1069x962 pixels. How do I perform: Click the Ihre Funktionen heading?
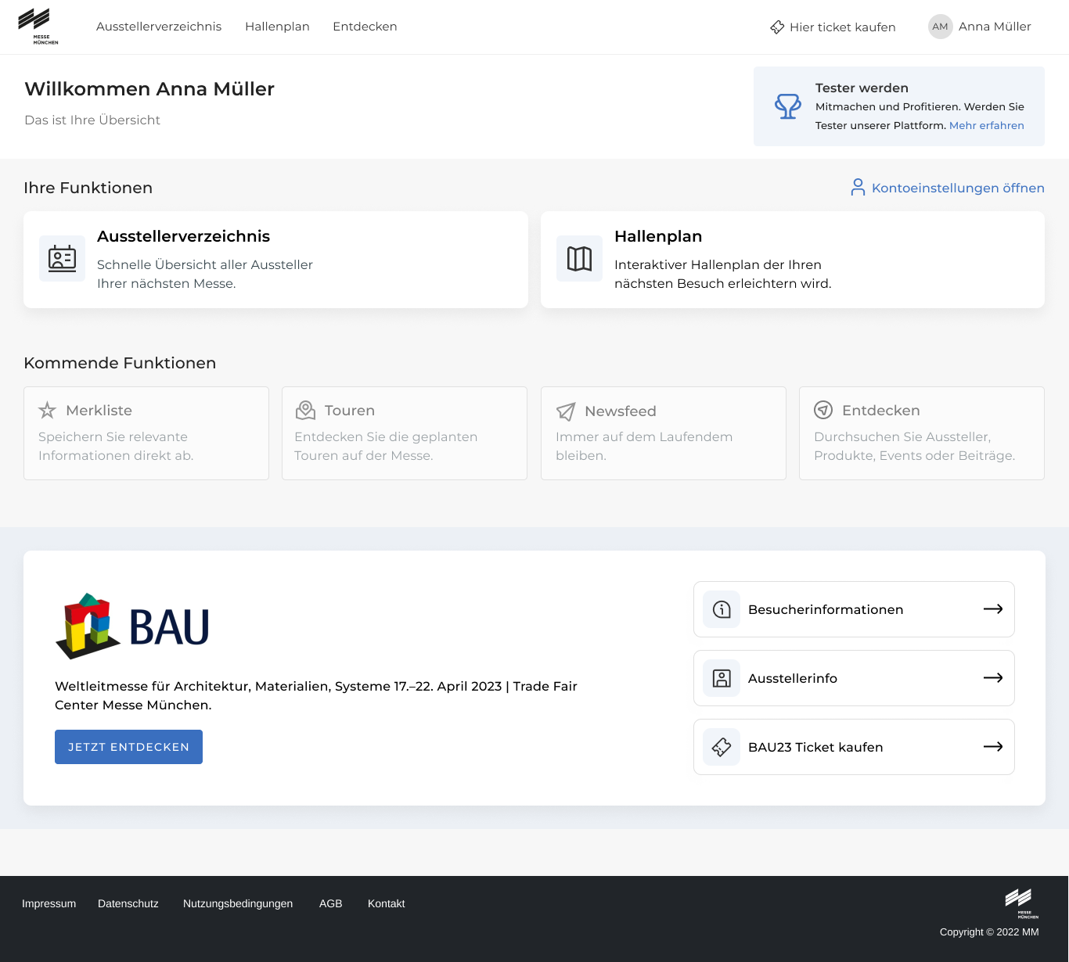pos(88,188)
